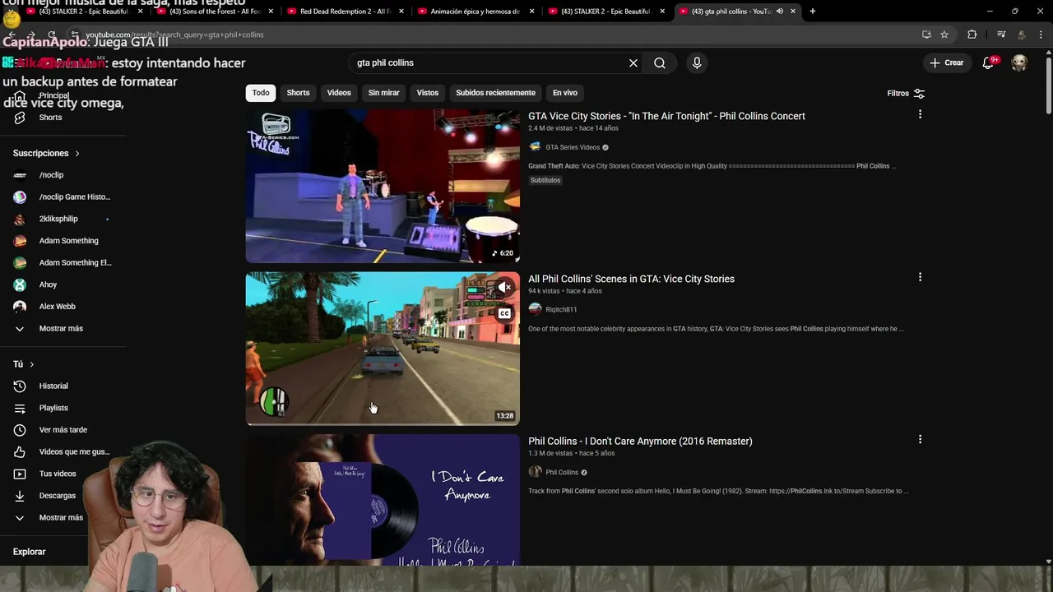Select the Sin mirar filter chip

(383, 93)
